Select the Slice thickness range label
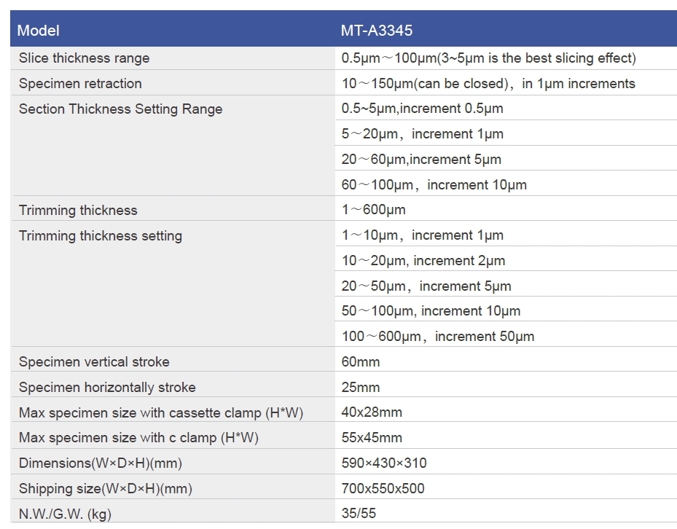The image size is (677, 529). pyautogui.click(x=85, y=58)
